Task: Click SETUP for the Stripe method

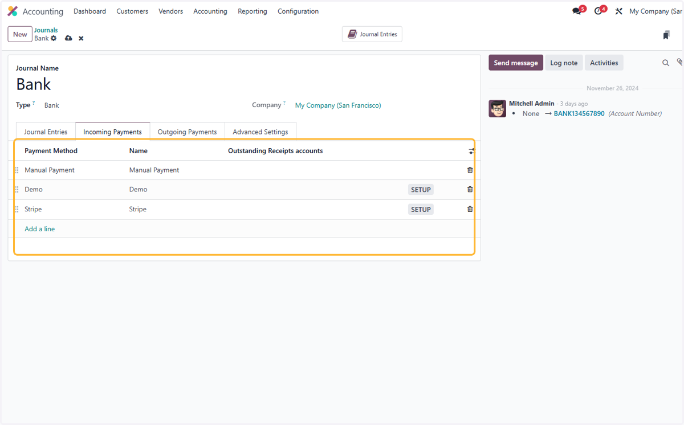Action: pos(421,210)
